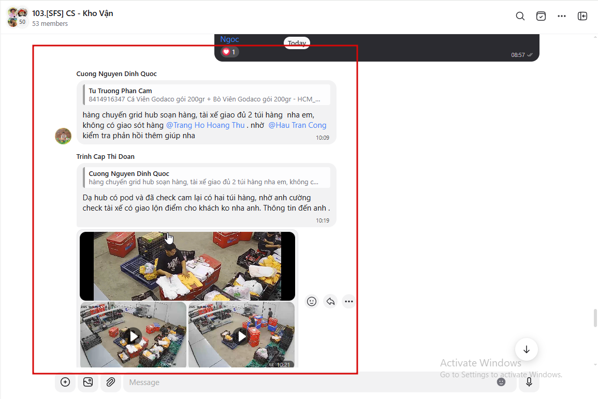The width and height of the screenshot is (598, 399).
Task: Play the bottom-left warehouse video
Action: click(x=133, y=335)
